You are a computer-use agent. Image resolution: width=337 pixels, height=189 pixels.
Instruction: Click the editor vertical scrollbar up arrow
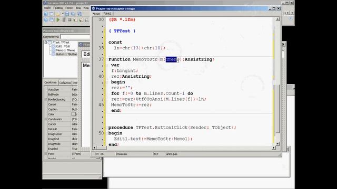pyautogui.click(x=277, y=19)
